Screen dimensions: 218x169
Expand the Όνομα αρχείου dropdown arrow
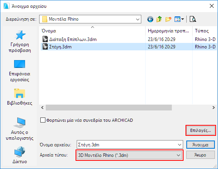pyautogui.click(x=180, y=145)
